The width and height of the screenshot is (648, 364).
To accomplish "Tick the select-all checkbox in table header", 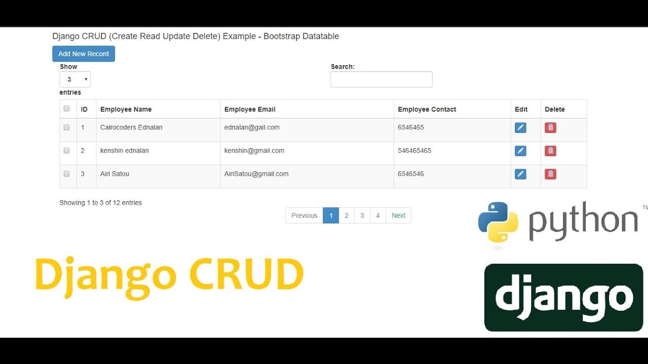I will [66, 108].
